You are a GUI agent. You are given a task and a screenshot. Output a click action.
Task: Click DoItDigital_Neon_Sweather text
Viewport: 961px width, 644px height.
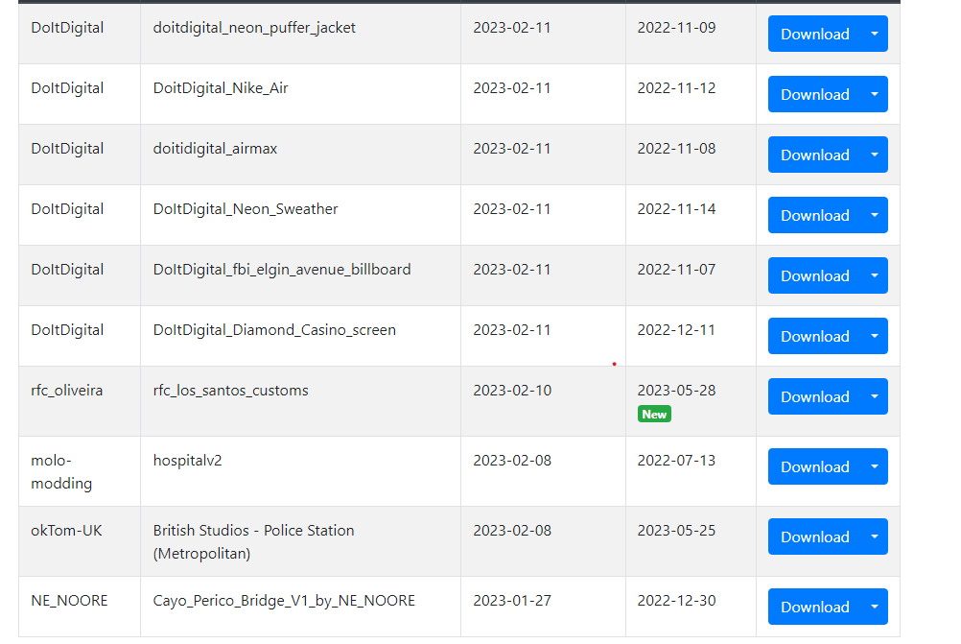(x=246, y=209)
